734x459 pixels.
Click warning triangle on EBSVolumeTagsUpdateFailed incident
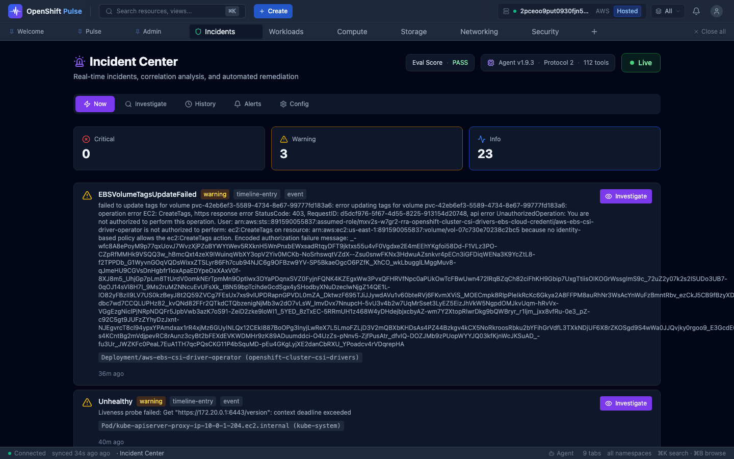pyautogui.click(x=87, y=195)
